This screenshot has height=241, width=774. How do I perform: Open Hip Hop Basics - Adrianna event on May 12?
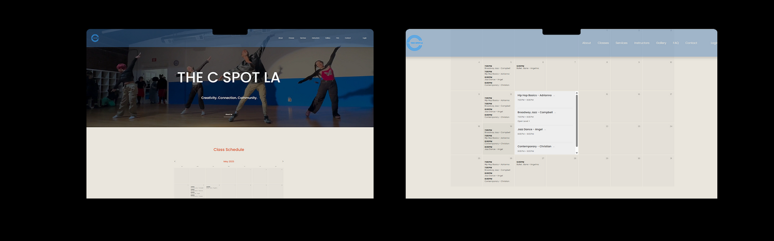(497, 99)
